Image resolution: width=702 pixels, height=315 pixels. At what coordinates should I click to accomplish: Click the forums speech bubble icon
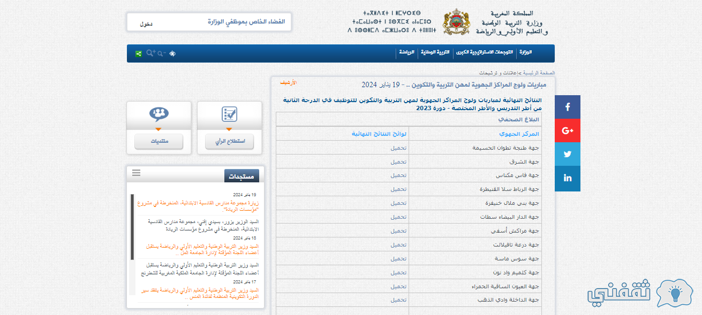click(x=158, y=114)
